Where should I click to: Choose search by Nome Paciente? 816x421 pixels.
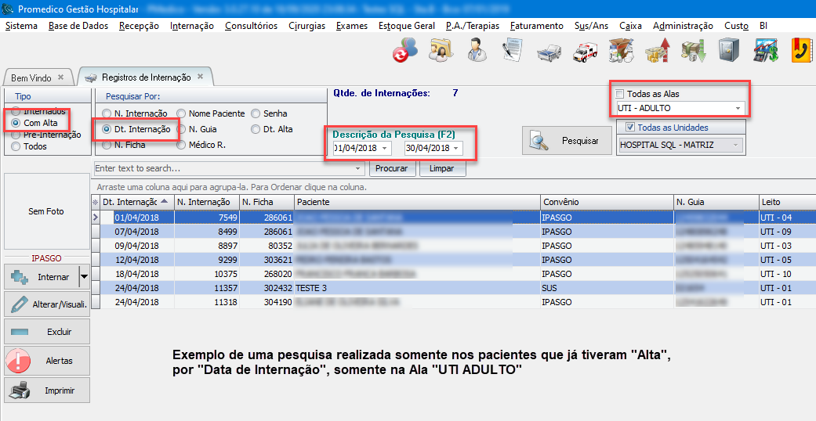coord(182,113)
